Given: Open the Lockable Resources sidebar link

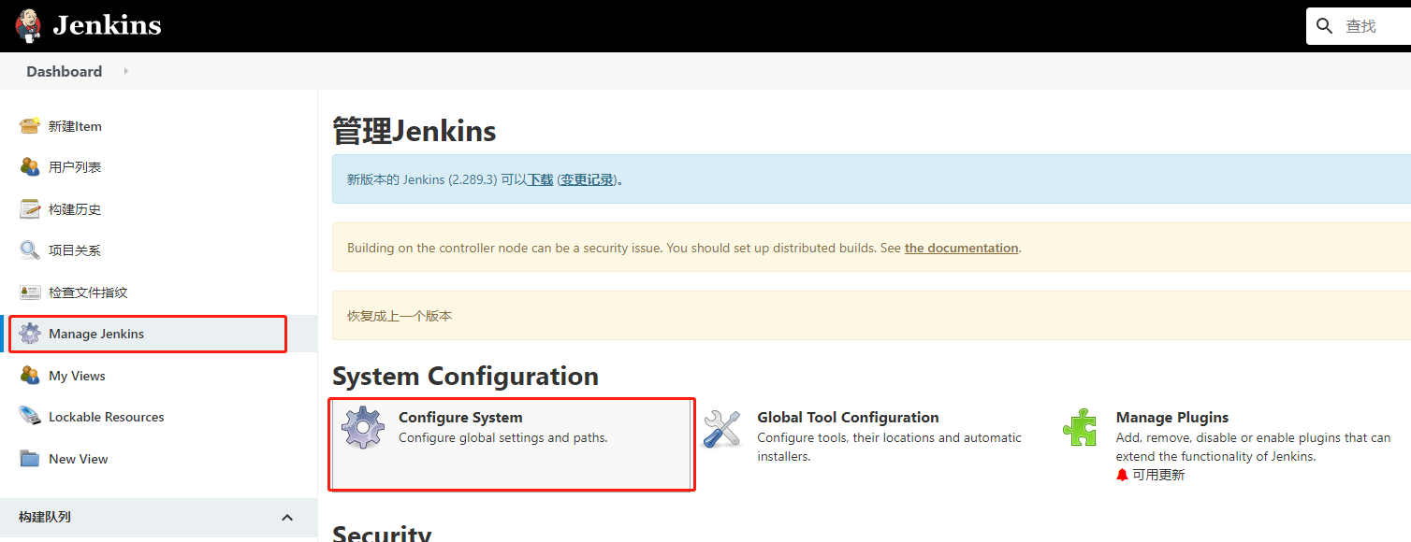Looking at the screenshot, I should point(107,417).
